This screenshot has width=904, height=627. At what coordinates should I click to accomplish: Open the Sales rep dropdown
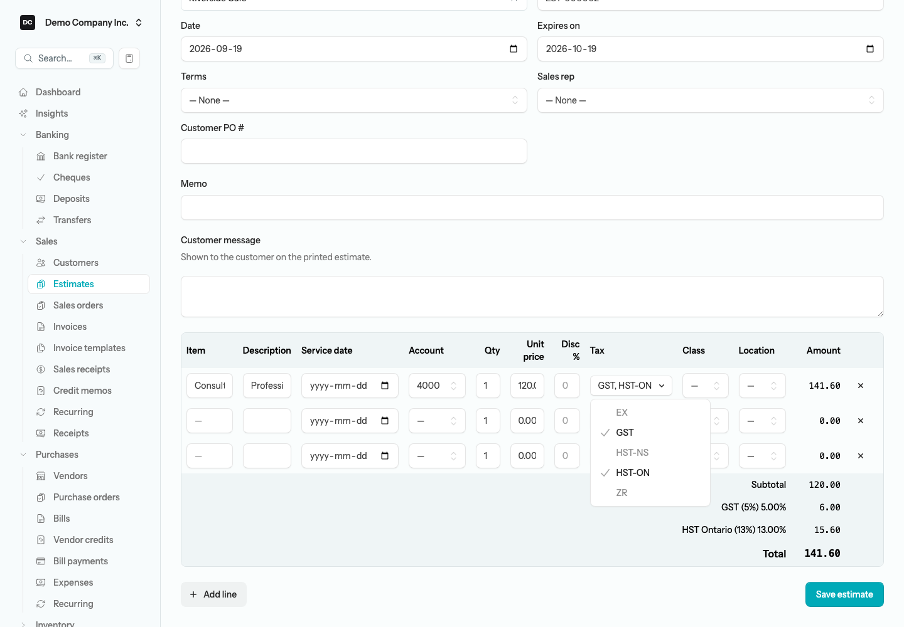[711, 100]
